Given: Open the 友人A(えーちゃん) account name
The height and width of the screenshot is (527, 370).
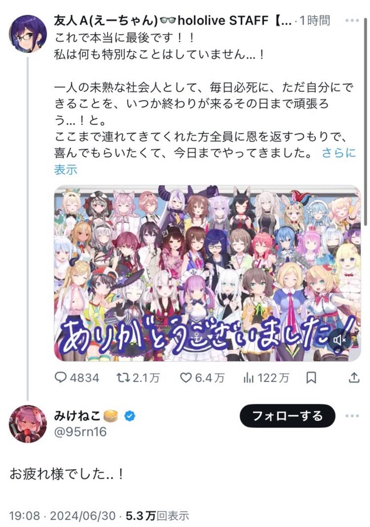Looking at the screenshot, I should pyautogui.click(x=106, y=20).
